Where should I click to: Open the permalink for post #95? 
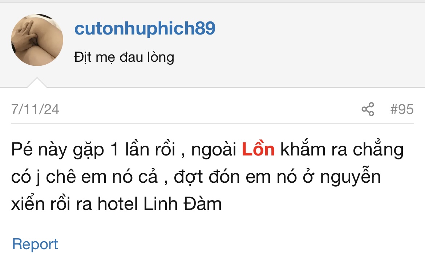coord(402,109)
